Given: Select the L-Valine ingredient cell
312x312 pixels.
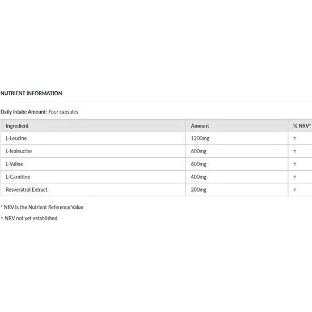Looking at the screenshot, I should tap(94, 164).
